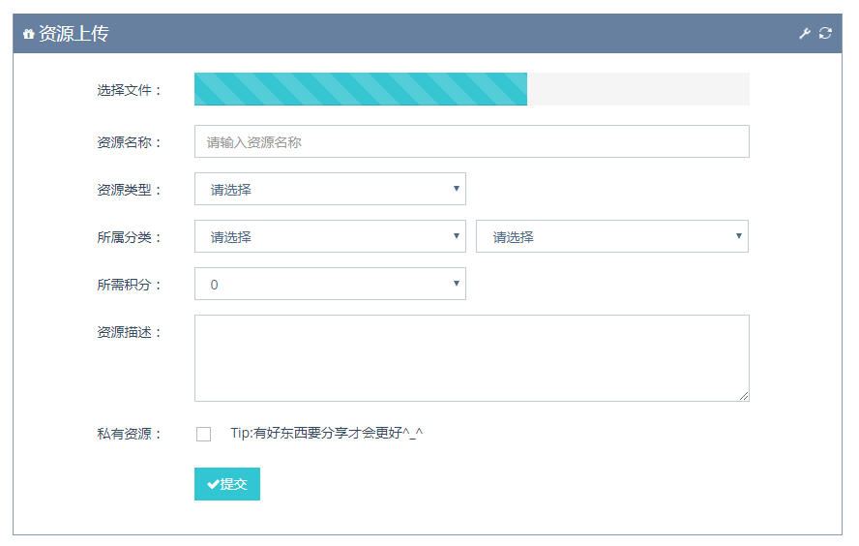The height and width of the screenshot is (546, 859).
Task: Click inside the 资源描述 text area
Action: [472, 358]
